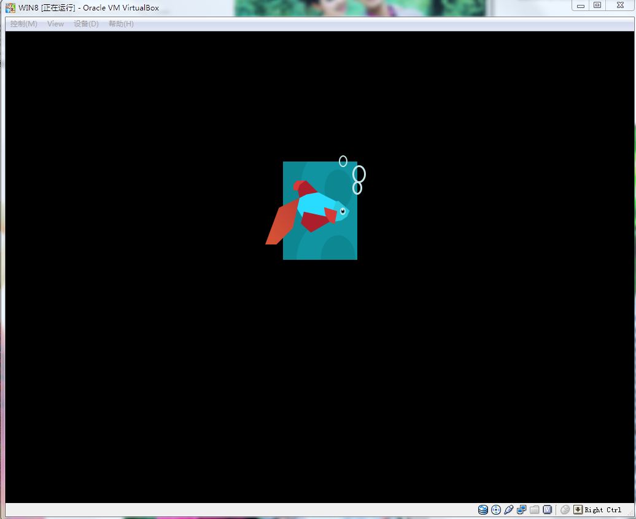Image resolution: width=636 pixels, height=519 pixels.
Task: Click the Right Ctrl host key label
Action: point(603,510)
